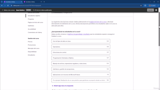
Task: Click the 'EN VIVO' status badge
Action: (28, 10)
